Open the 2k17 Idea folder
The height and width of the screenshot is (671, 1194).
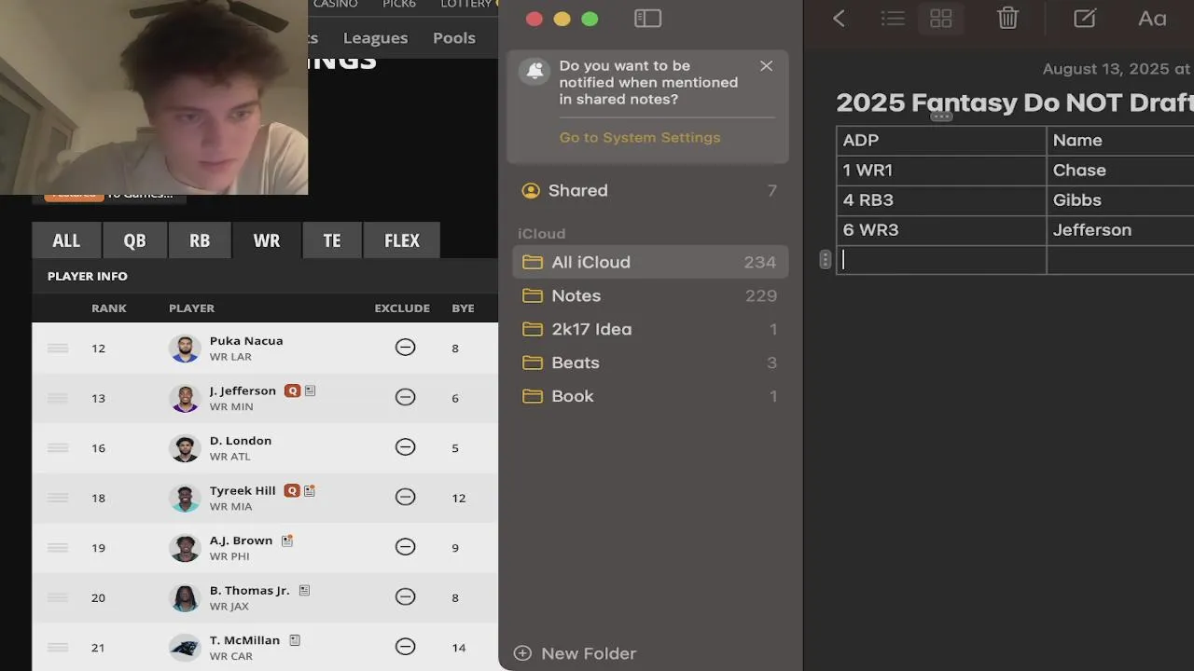(650, 329)
